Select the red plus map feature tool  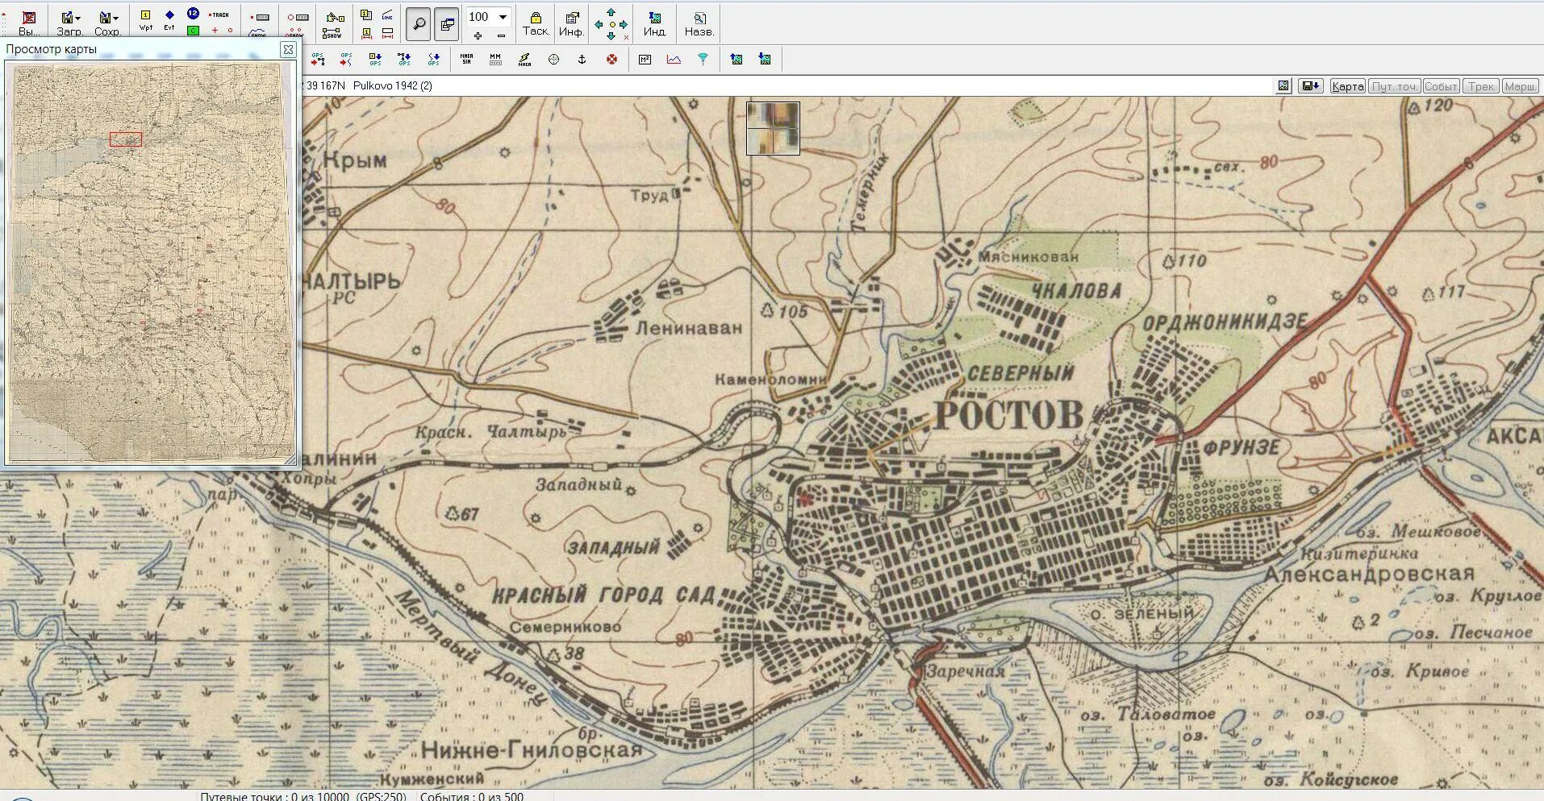tap(215, 31)
